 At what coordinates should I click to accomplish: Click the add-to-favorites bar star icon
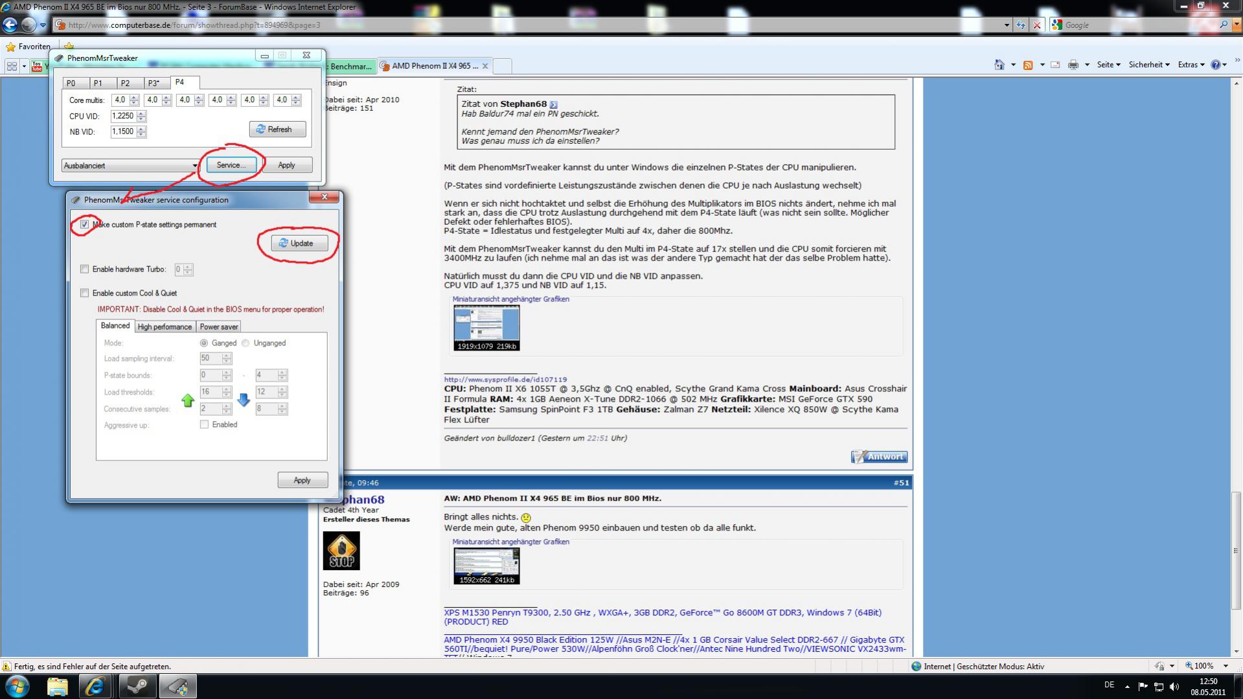coord(69,46)
